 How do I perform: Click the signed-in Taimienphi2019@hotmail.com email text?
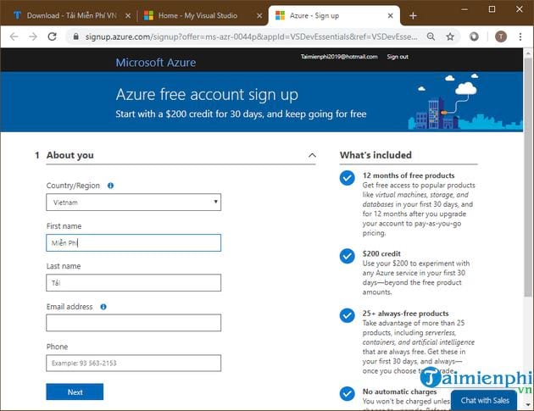pos(339,57)
